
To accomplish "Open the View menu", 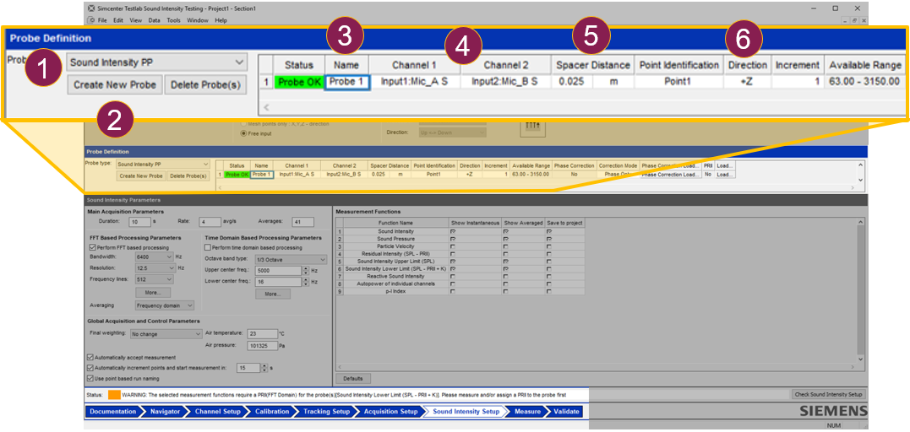I will (x=136, y=20).
